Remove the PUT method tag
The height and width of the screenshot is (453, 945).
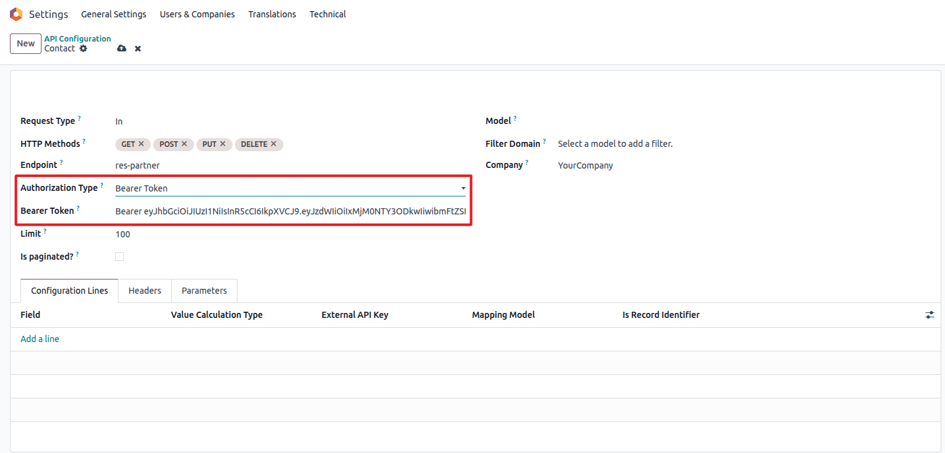pos(223,144)
